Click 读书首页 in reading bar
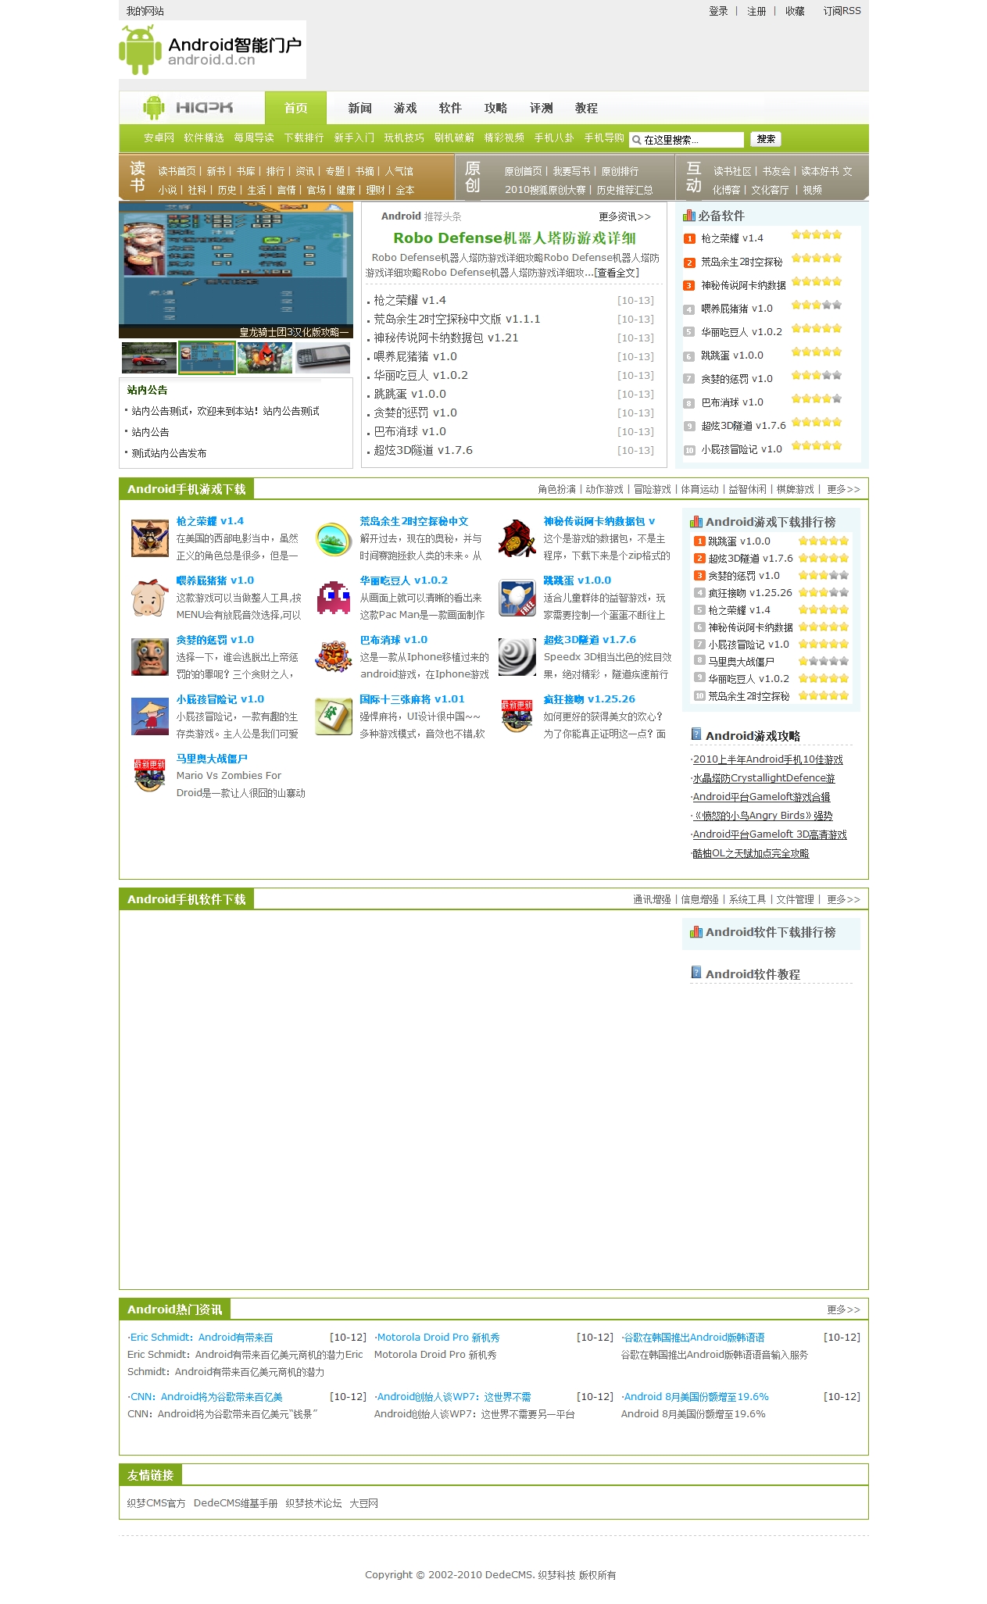Viewport: 987px width, 1604px height. (x=177, y=171)
